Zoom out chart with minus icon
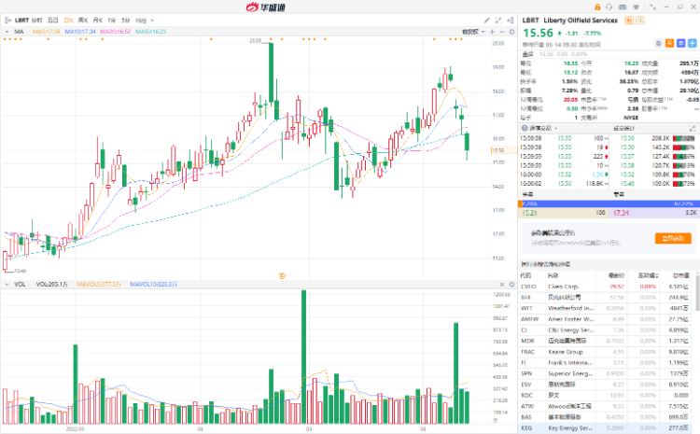Image resolution: width=700 pixels, height=434 pixels. pos(502,32)
